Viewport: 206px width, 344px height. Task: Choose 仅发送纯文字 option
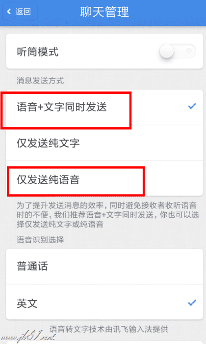pos(104,143)
